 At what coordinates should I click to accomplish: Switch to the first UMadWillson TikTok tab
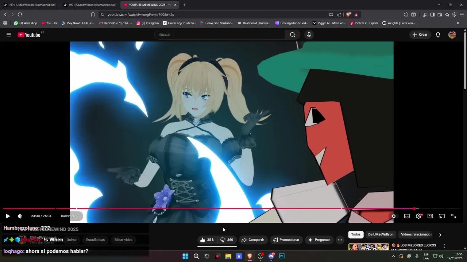click(30, 5)
